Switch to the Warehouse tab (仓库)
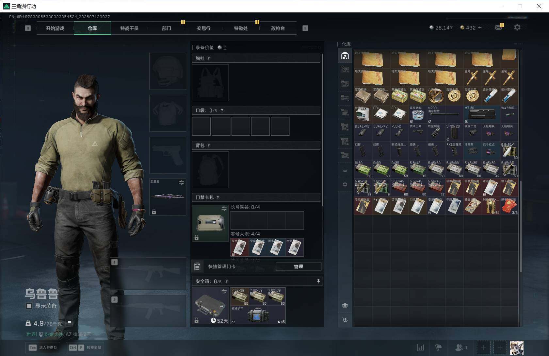Image resolution: width=549 pixels, height=356 pixels. 92,28
